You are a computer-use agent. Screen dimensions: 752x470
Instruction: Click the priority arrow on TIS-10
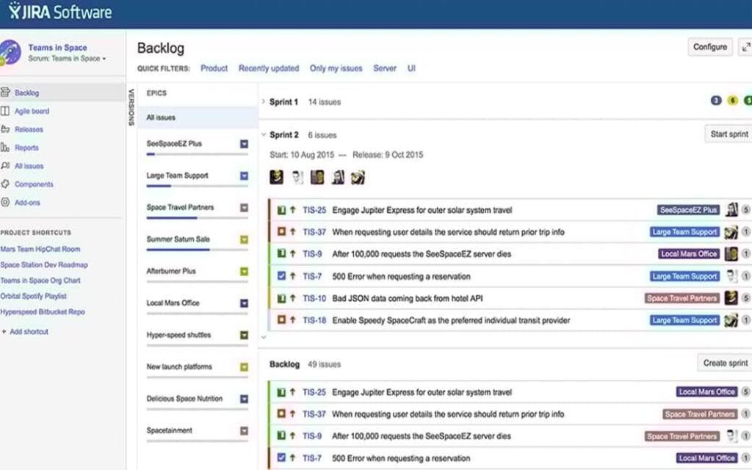293,298
